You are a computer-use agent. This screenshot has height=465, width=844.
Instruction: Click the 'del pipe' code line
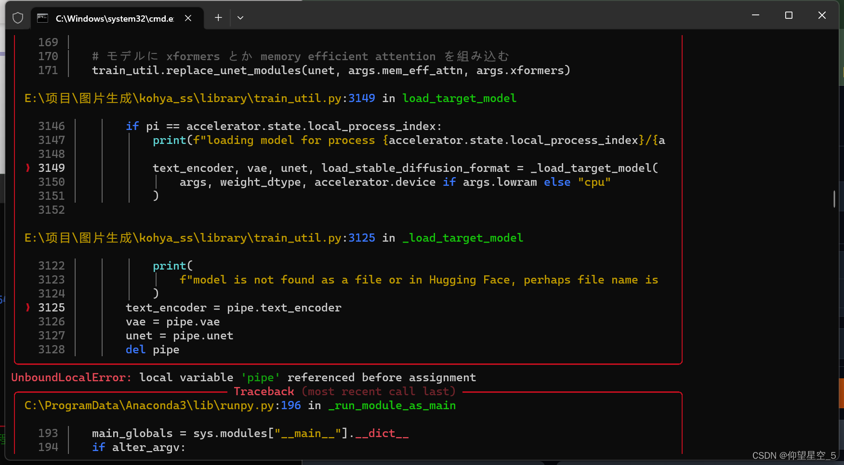(152, 349)
